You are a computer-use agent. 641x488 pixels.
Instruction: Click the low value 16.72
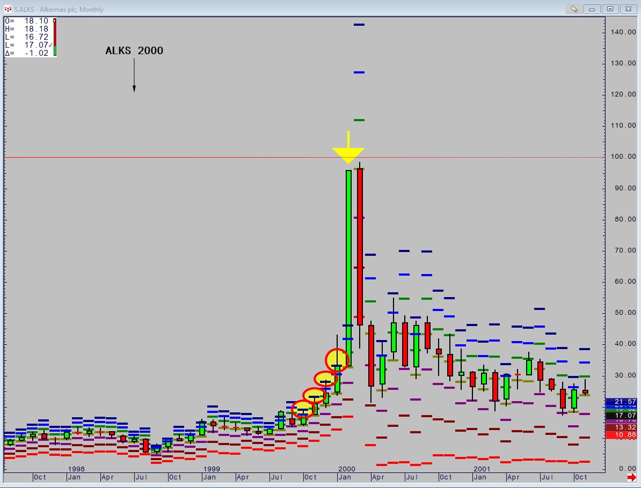coord(36,37)
